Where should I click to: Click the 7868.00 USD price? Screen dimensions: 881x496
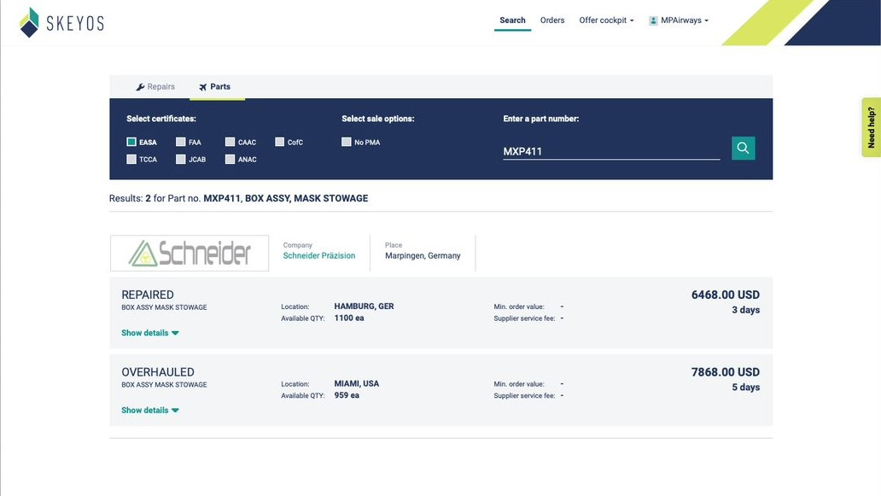pyautogui.click(x=726, y=372)
